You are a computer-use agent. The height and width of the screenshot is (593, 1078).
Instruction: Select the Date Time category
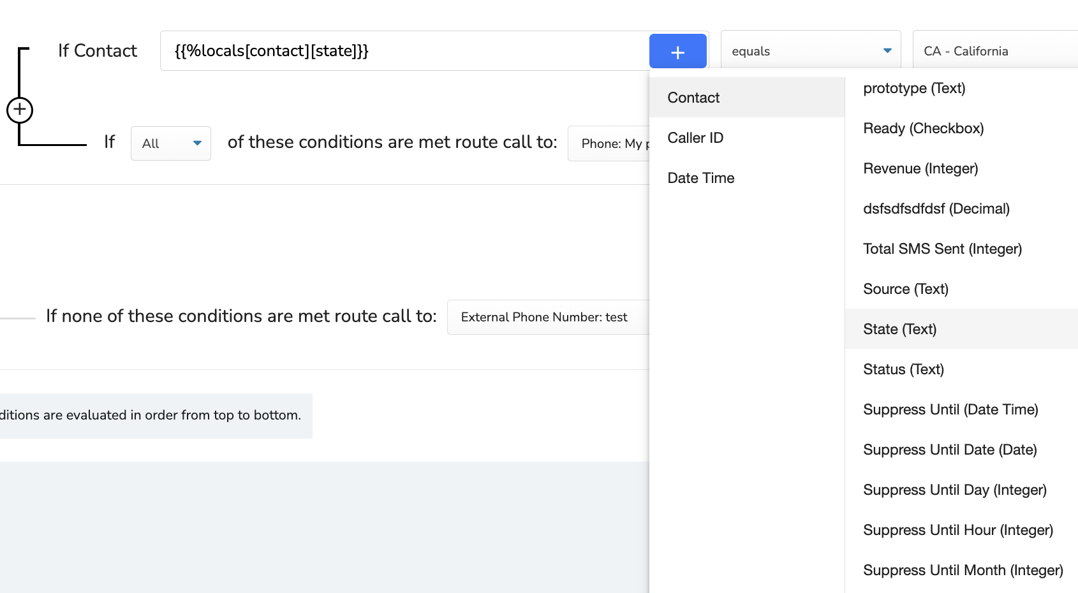coord(747,178)
